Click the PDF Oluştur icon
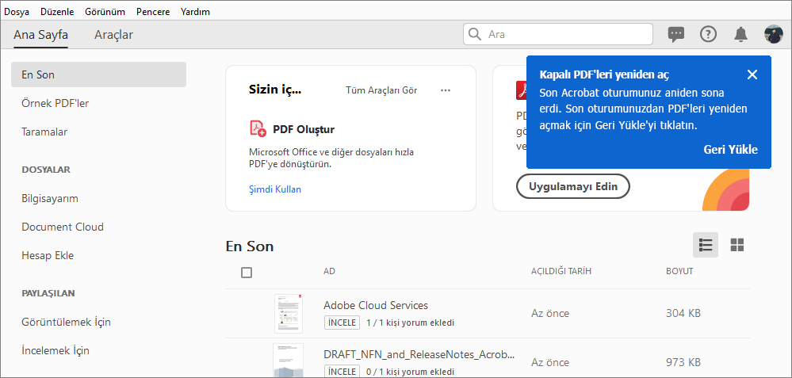This screenshot has width=792, height=378. coord(258,128)
